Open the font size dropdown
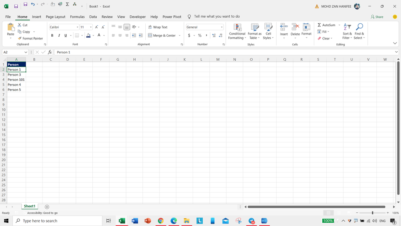This screenshot has height=226, width=401. tap(91, 27)
